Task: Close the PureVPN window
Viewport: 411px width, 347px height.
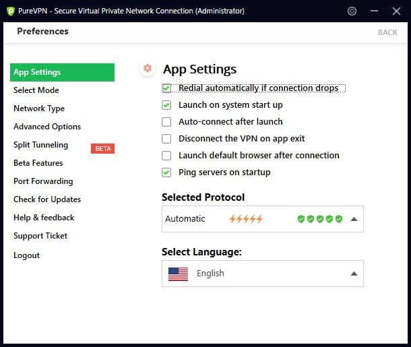Action: coord(396,11)
